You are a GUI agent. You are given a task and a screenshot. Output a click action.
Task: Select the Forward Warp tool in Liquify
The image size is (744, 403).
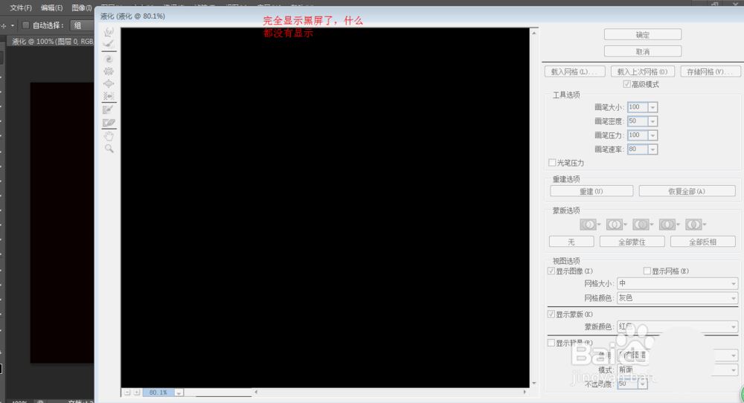(109, 32)
